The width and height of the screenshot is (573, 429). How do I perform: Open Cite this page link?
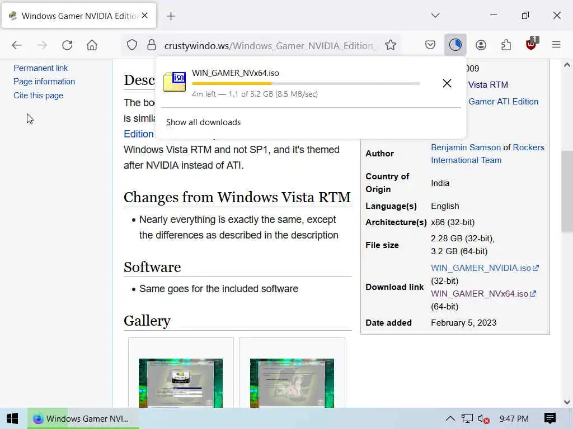pos(39,96)
